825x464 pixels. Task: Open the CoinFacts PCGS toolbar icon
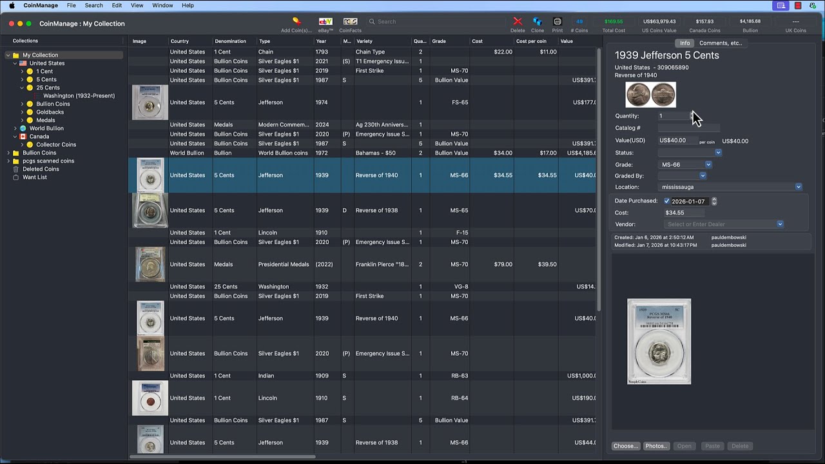350,21
